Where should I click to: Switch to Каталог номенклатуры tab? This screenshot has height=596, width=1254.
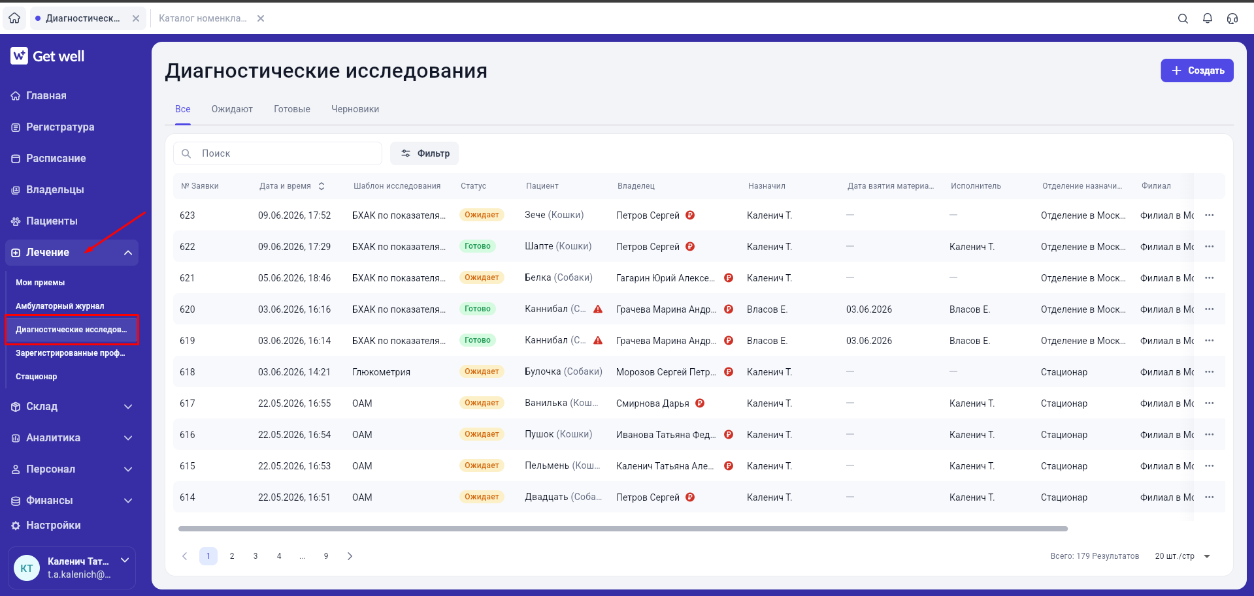coord(203,18)
